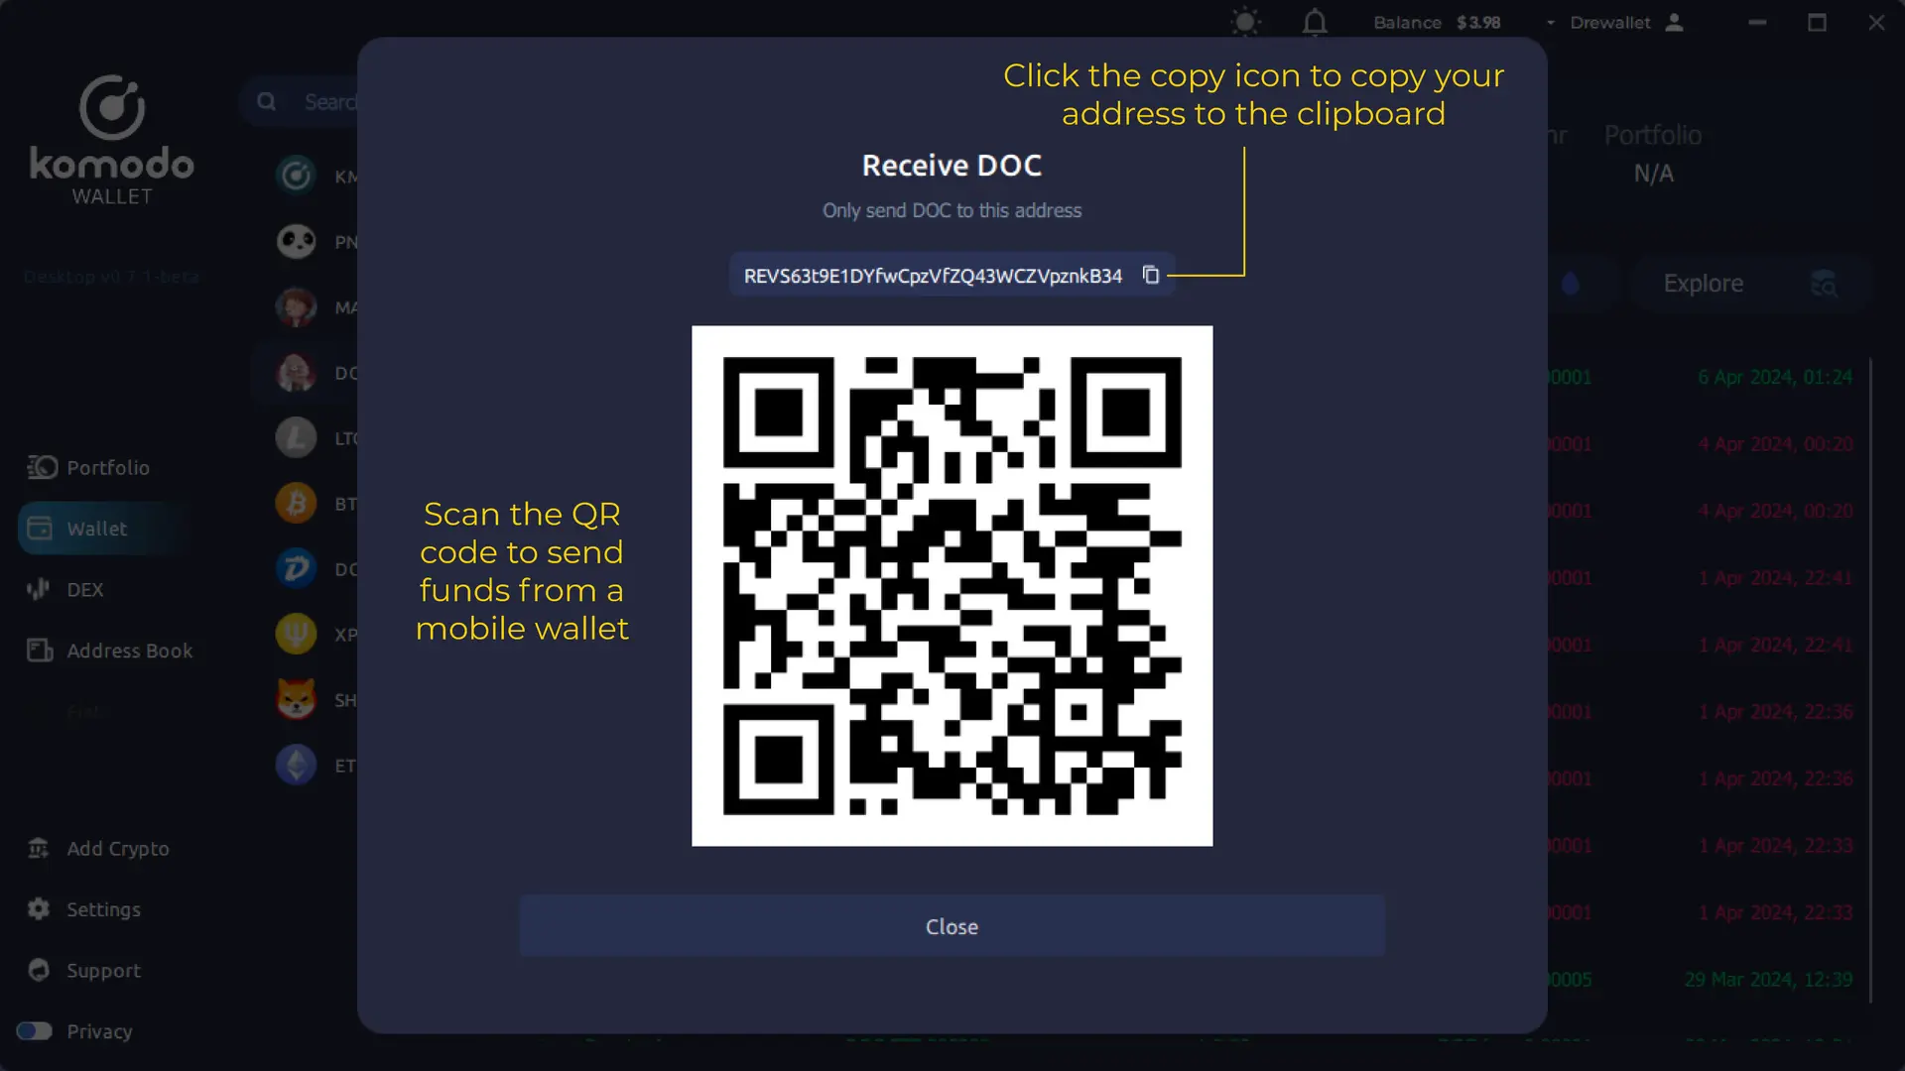Click the Close button on dialog
The image size is (1905, 1071).
952,926
